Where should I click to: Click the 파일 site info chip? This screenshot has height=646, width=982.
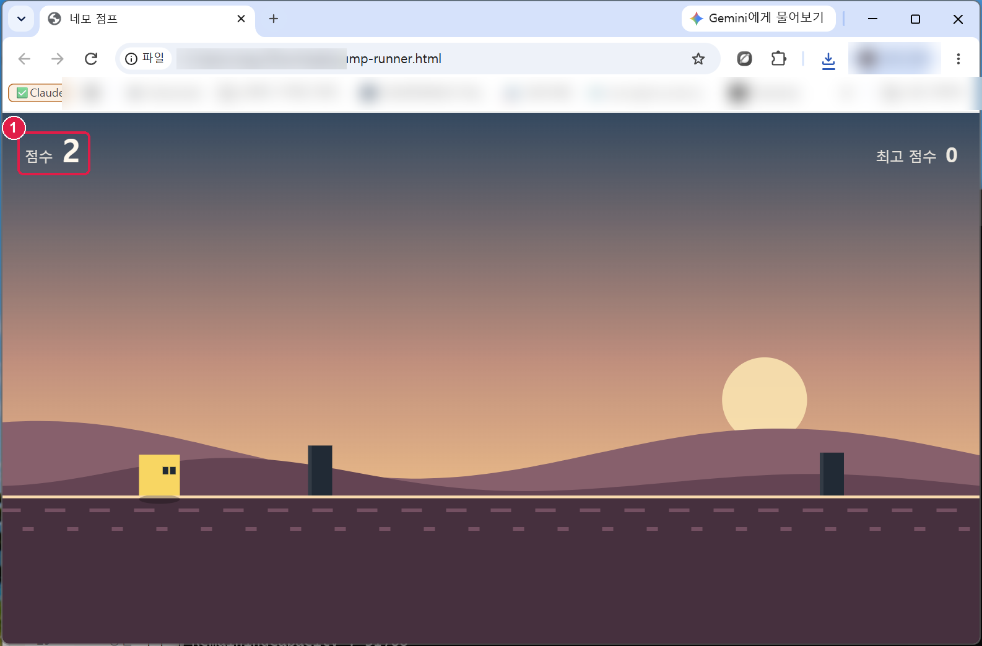[146, 59]
